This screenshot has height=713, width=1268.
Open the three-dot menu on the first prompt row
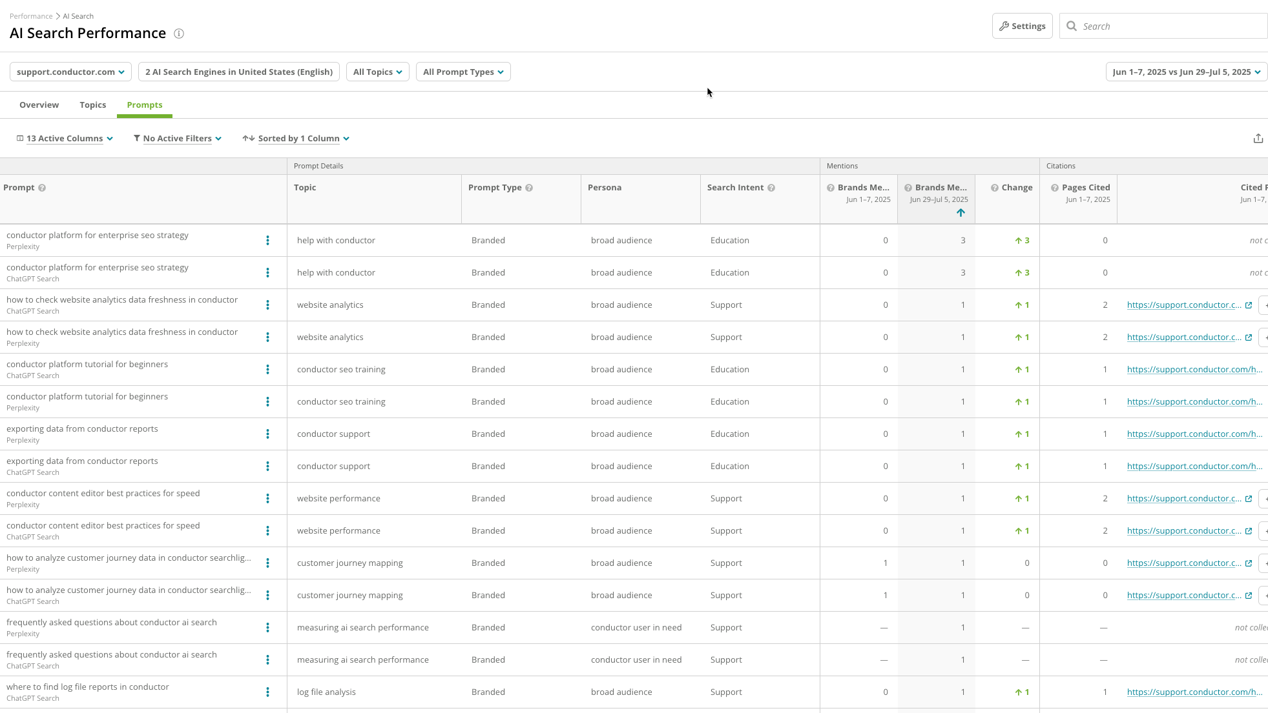pyautogui.click(x=267, y=240)
